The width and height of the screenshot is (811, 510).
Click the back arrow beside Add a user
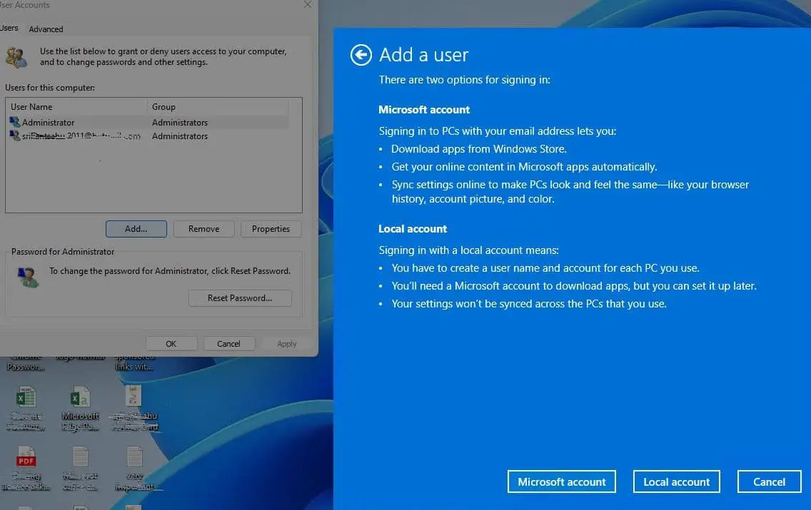click(x=361, y=55)
